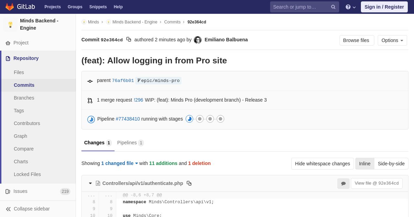Toggle comments for authenticate.php file
The image size is (414, 217).
click(x=343, y=184)
